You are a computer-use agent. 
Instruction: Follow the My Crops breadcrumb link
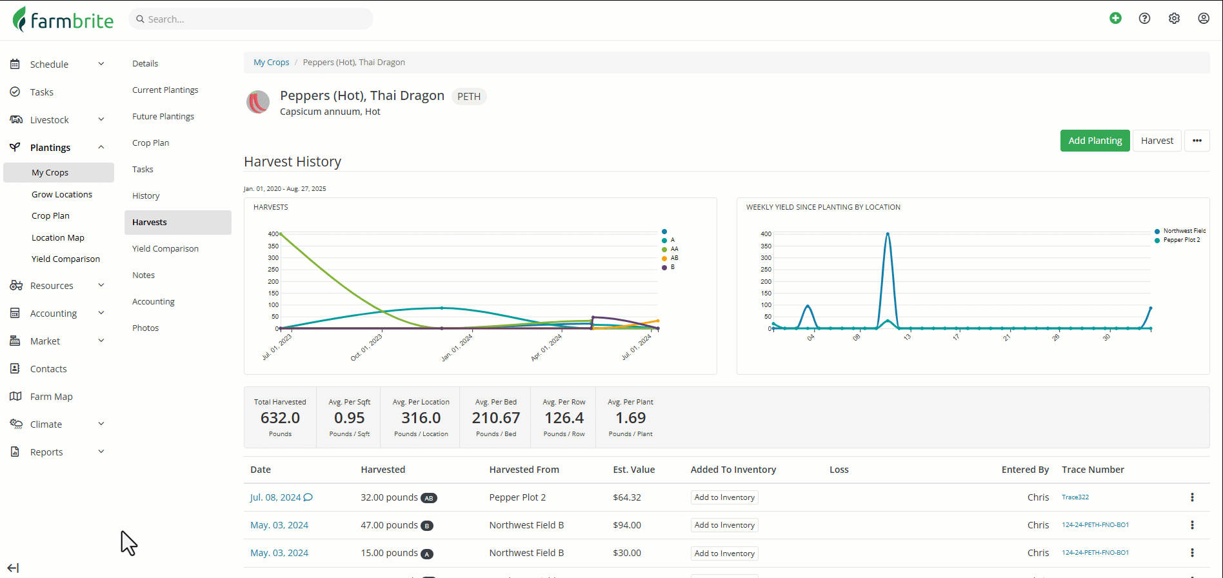click(271, 63)
